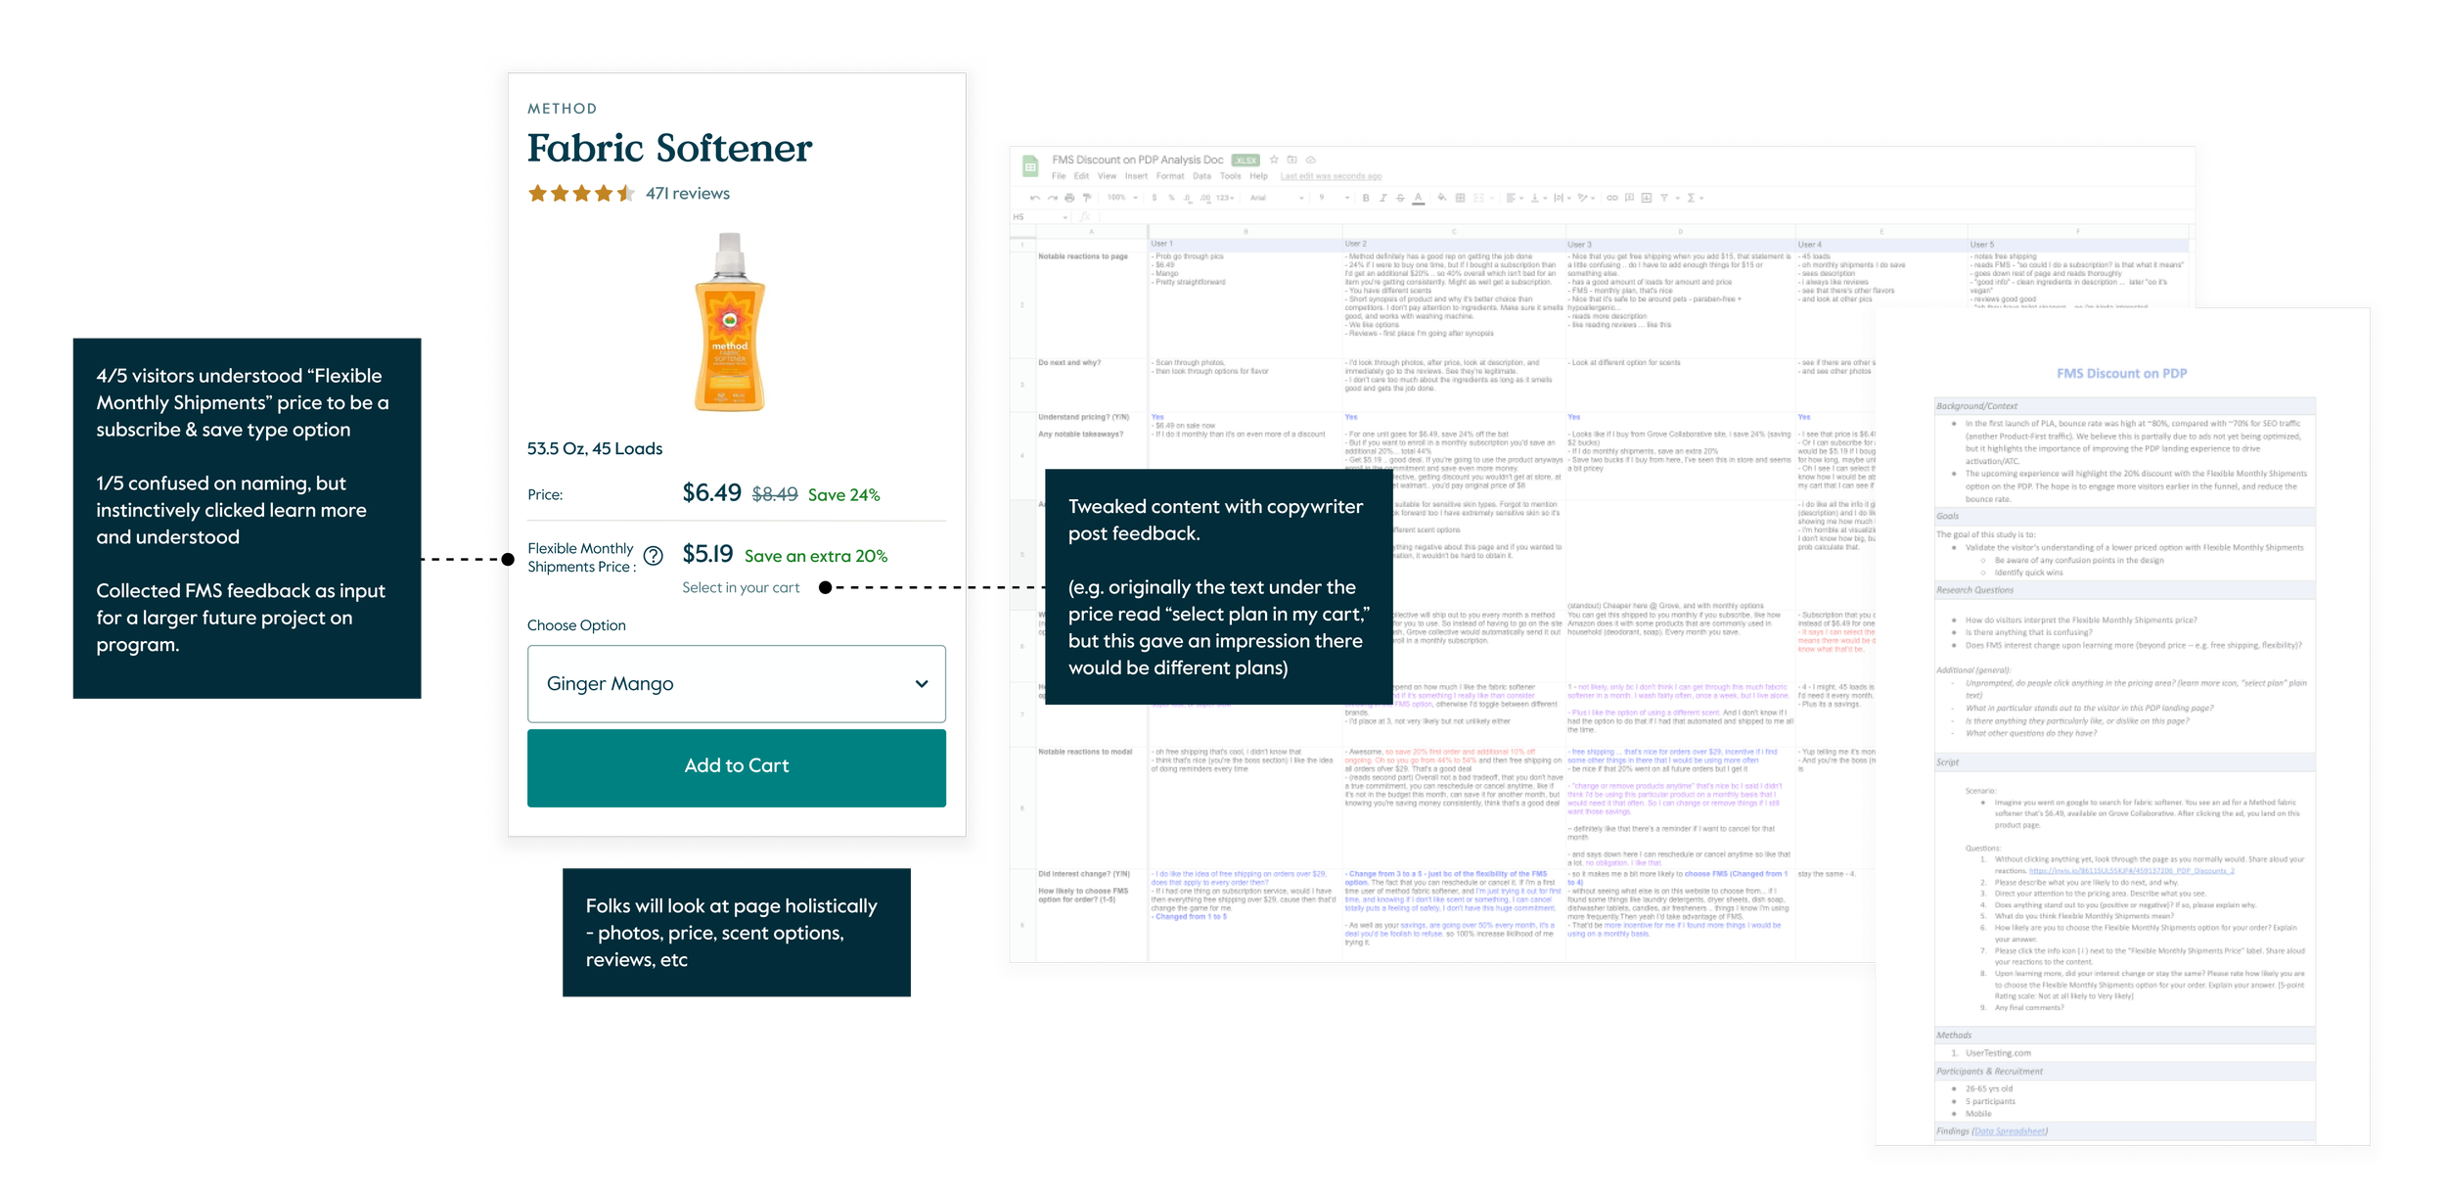Star the FMS Discount Analysis Doc
2446x1196 pixels.
1274,160
